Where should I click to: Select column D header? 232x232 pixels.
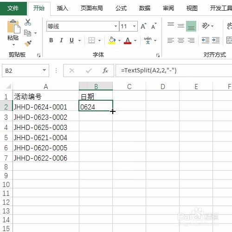coord(163,86)
